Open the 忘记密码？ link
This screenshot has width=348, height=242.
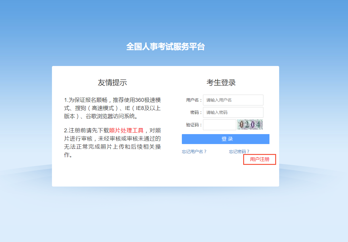(239, 152)
